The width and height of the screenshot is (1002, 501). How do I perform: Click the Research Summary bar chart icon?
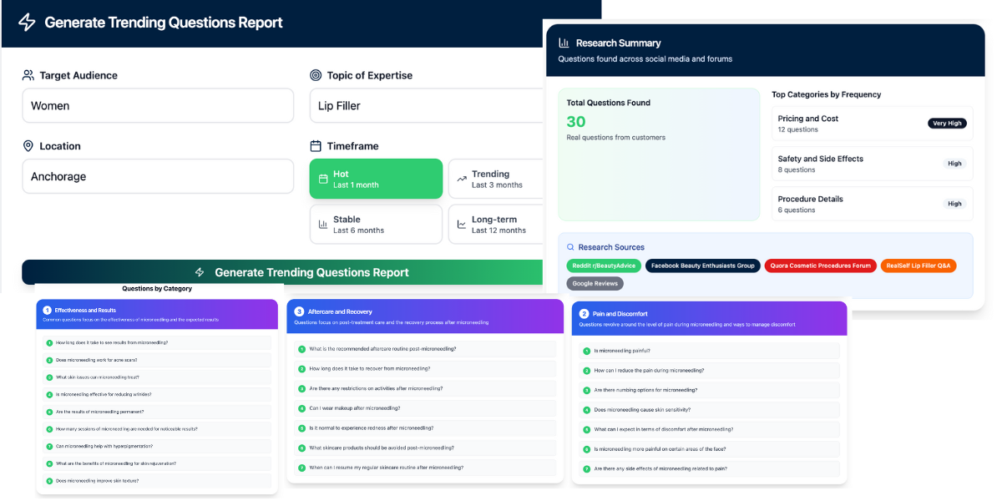pyautogui.click(x=564, y=43)
